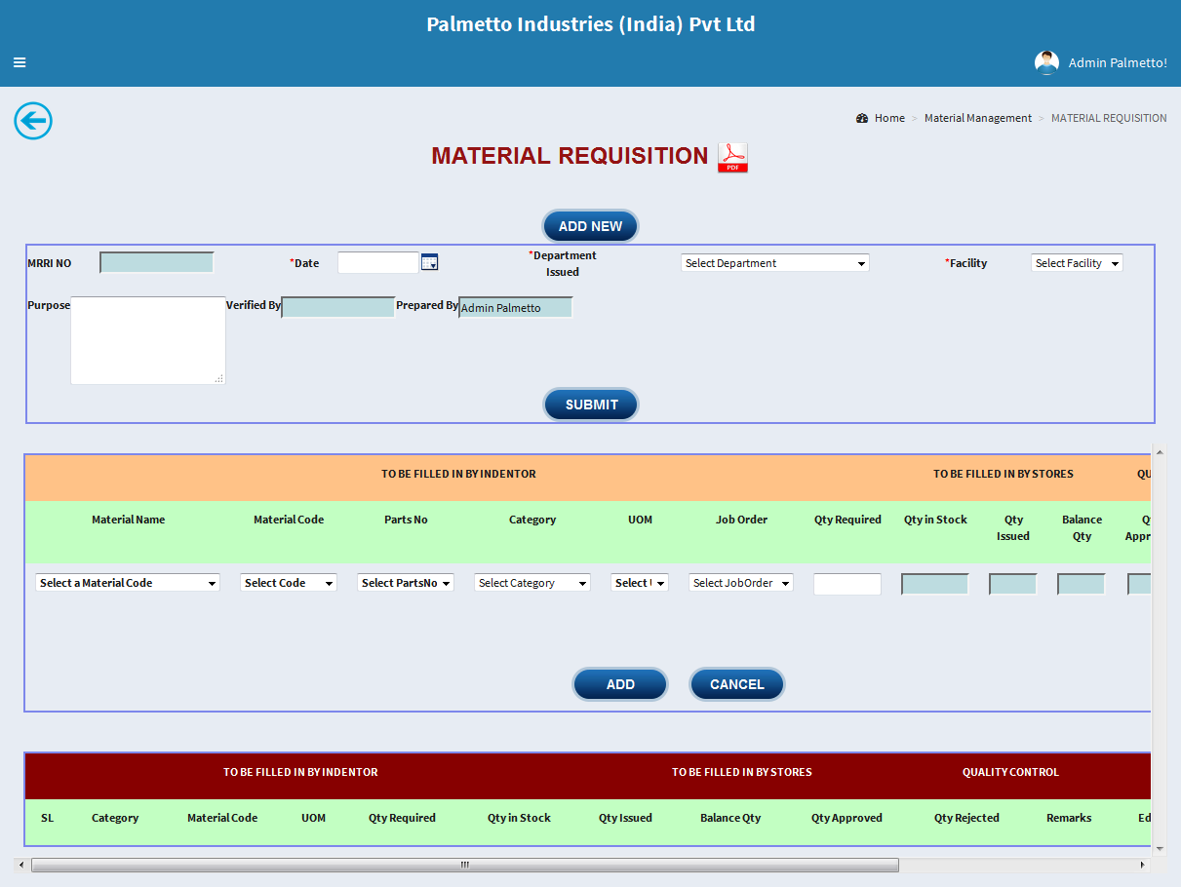Screen dimensions: 1181x887
Task: Click the Balance Qty field
Action: click(1082, 584)
